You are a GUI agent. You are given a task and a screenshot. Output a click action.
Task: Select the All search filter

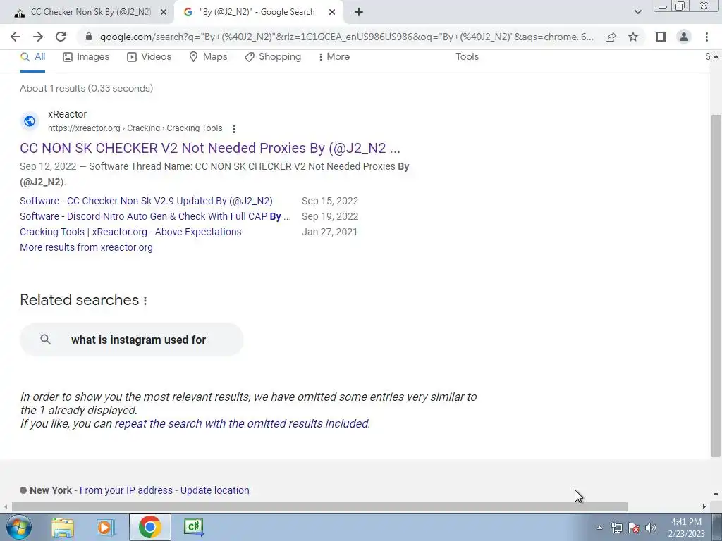pos(32,57)
